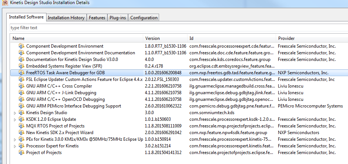Screen dimensions: 348x164
Task: Click the MQX RTOS Project of Projects icon
Action: tap(21, 126)
